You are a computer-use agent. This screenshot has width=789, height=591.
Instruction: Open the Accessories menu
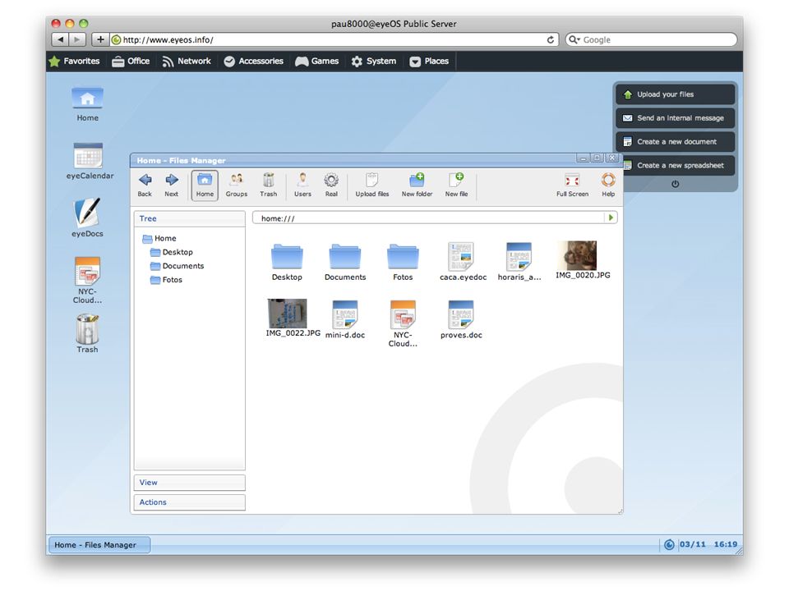coord(254,62)
